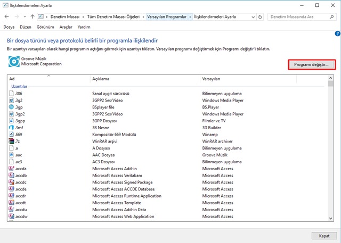The image size is (341, 243).
Task: Expand arrow after Denetim Masası breadcrumb
Action: click(83, 16)
